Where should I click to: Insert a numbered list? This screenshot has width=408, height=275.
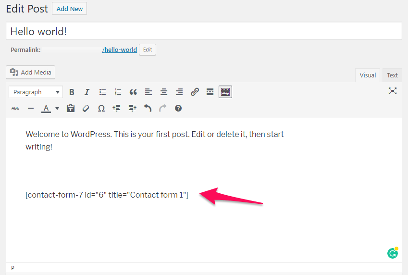coord(118,92)
